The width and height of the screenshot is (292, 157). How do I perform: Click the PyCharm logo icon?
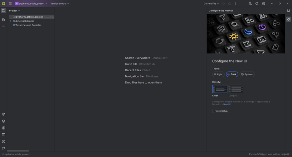pyautogui.click(x=3, y=3)
